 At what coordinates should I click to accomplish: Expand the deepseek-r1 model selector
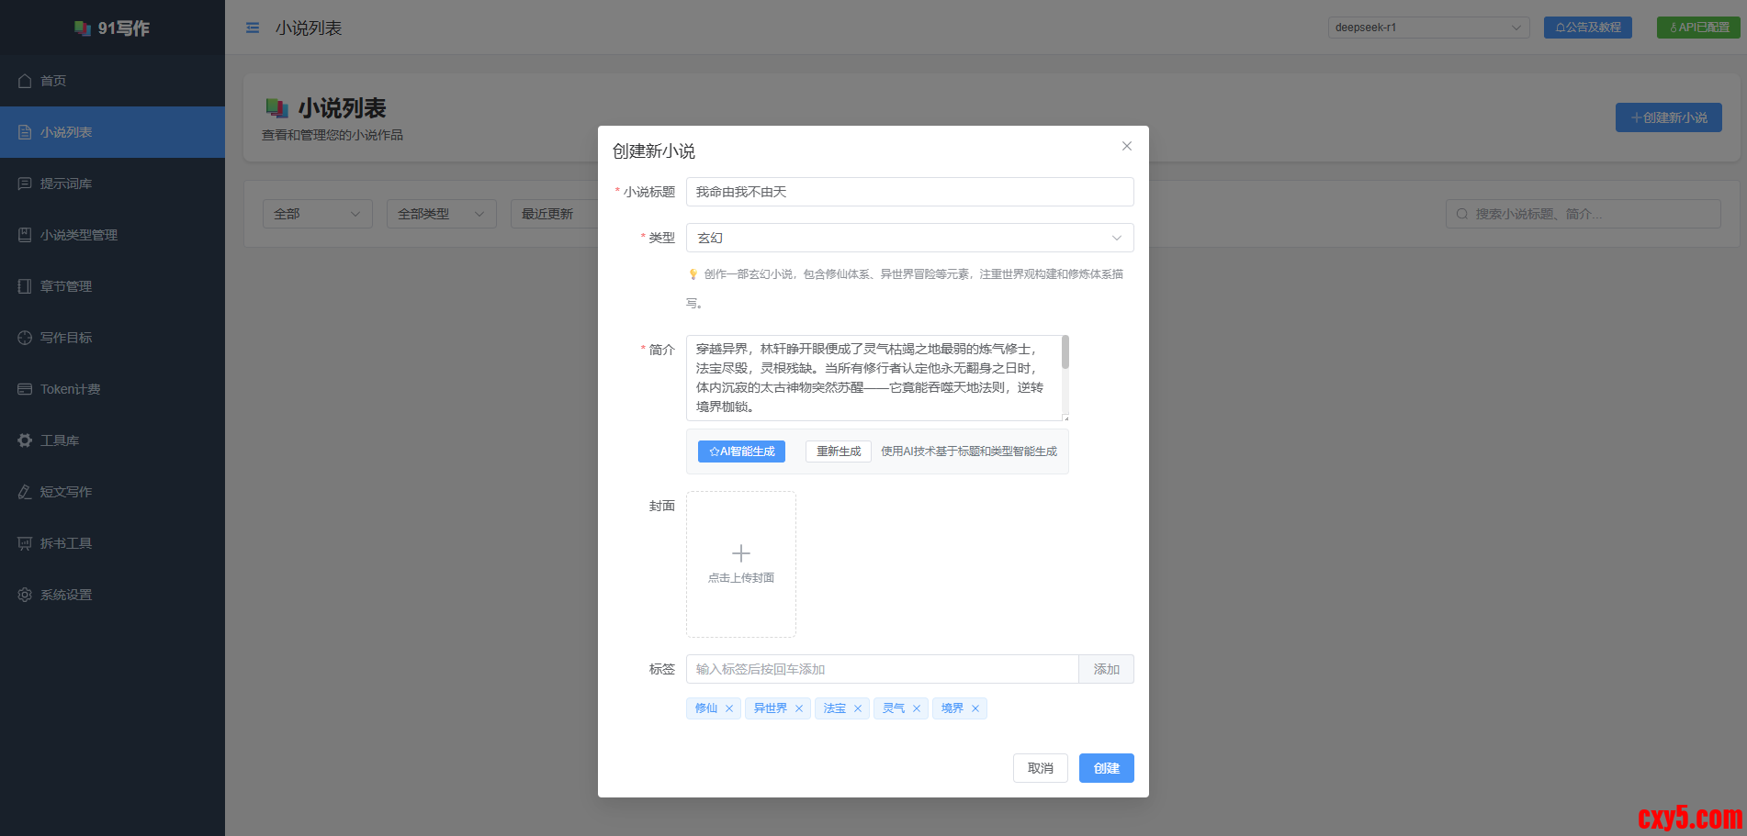1427,28
